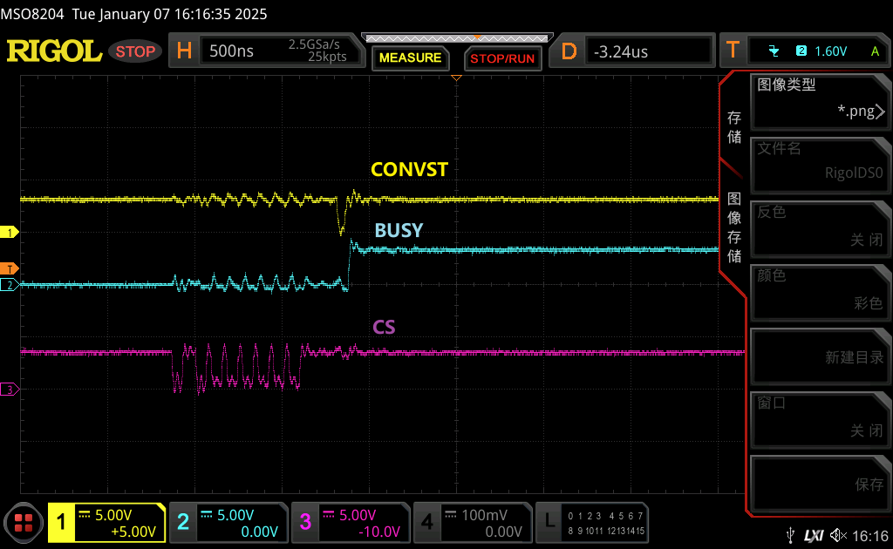Viewport: 893px width, 549px height.
Task: Tap the 500ns timebase value
Action: [231, 51]
